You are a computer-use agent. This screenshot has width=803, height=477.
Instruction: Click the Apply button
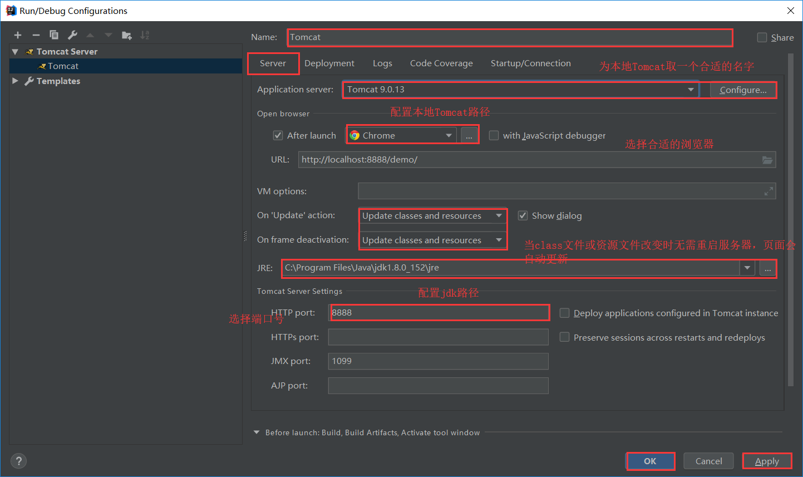pyautogui.click(x=767, y=461)
